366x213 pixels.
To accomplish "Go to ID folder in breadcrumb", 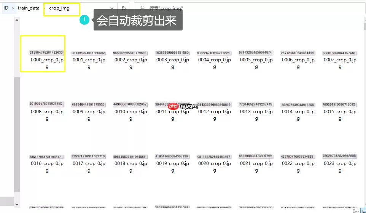I will tap(6, 8).
